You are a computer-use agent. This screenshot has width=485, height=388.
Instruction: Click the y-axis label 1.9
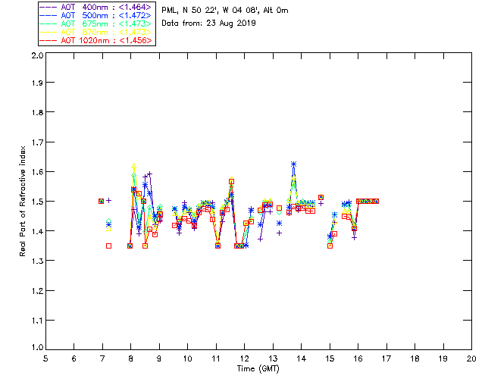(x=37, y=83)
